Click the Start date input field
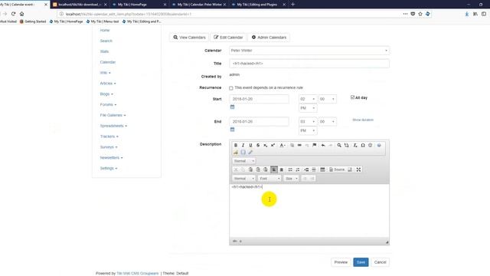This screenshot has width=490, height=276. [x=259, y=99]
